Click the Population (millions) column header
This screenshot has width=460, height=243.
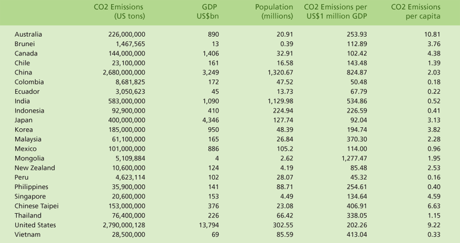click(274, 11)
